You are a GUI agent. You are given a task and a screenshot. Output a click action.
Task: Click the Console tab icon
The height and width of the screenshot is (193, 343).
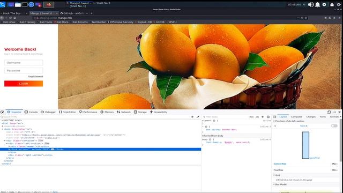(x=26, y=112)
